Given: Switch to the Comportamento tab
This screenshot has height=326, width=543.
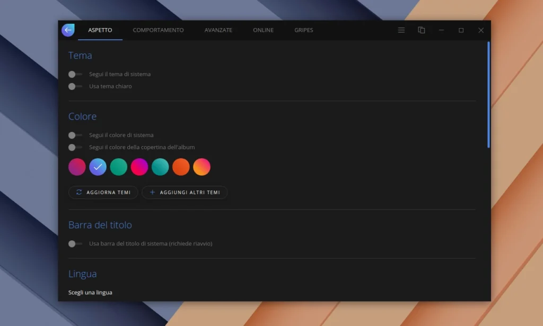Looking at the screenshot, I should point(158,30).
